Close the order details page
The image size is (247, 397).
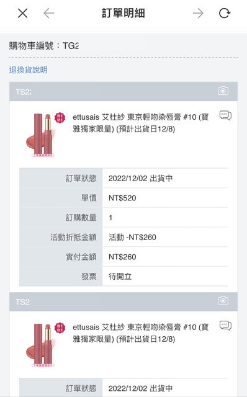[x=22, y=13]
